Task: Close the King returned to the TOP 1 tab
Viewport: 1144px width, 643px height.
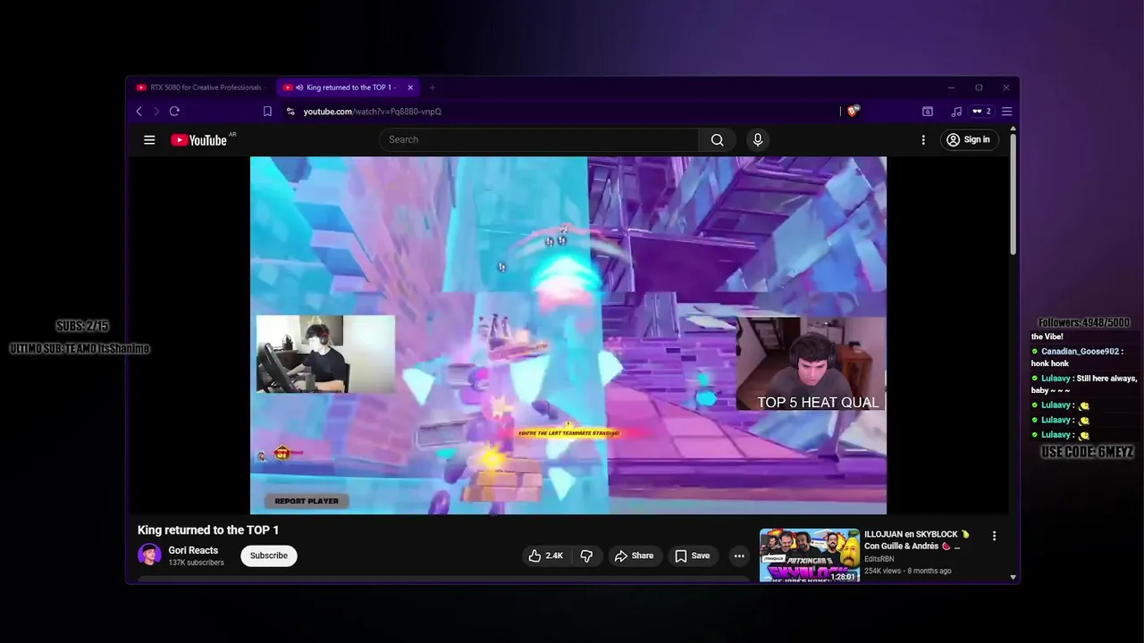Action: 410,88
